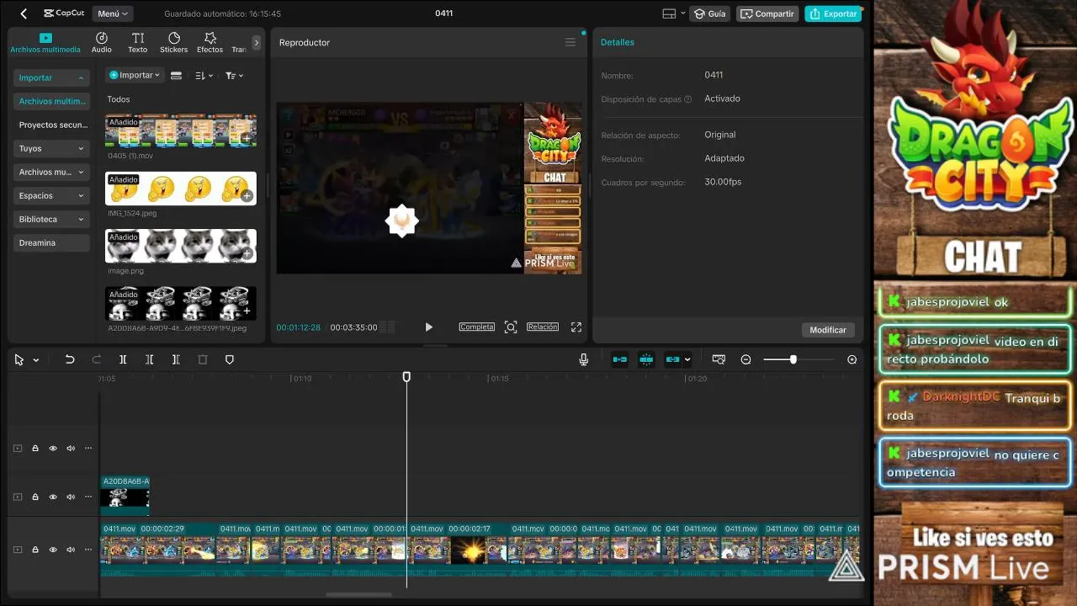Viewport: 1077px width, 606px height.
Task: Click the Exportar button
Action: (x=833, y=13)
